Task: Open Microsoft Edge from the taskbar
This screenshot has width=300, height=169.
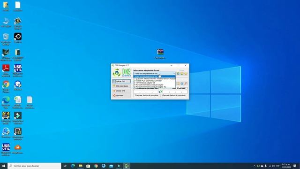Action: (73, 166)
